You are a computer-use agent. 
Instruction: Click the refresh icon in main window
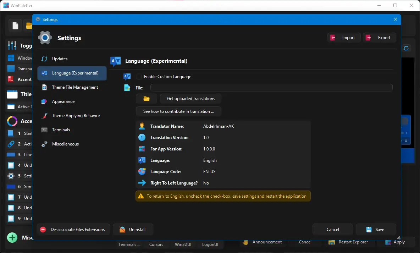pyautogui.click(x=406, y=48)
